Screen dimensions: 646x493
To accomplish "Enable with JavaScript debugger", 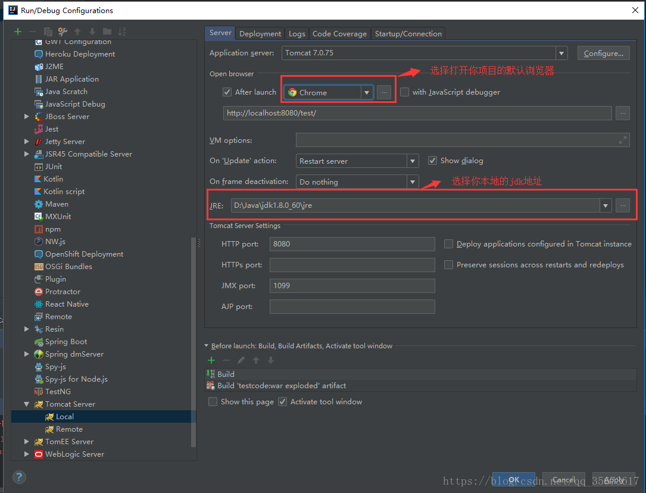I will (405, 92).
